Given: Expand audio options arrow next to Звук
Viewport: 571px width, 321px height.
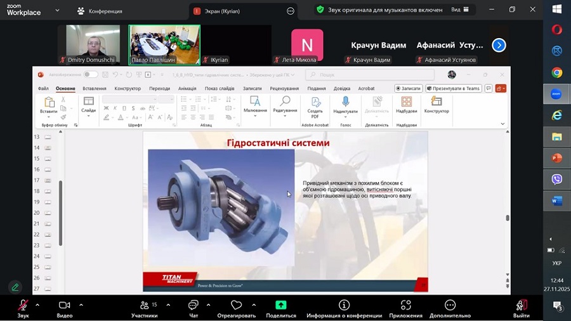Looking at the screenshot, I should coord(37,305).
